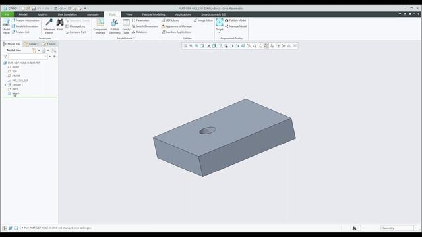Open Relations editor
The height and width of the screenshot is (237, 422).
(x=139, y=32)
